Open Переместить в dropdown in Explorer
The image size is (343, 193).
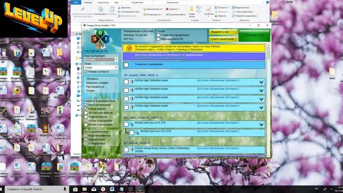tap(153, 9)
